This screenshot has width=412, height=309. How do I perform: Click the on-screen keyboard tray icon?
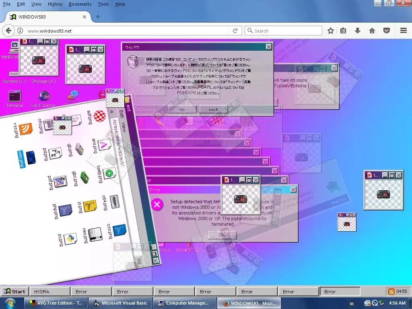point(352,303)
